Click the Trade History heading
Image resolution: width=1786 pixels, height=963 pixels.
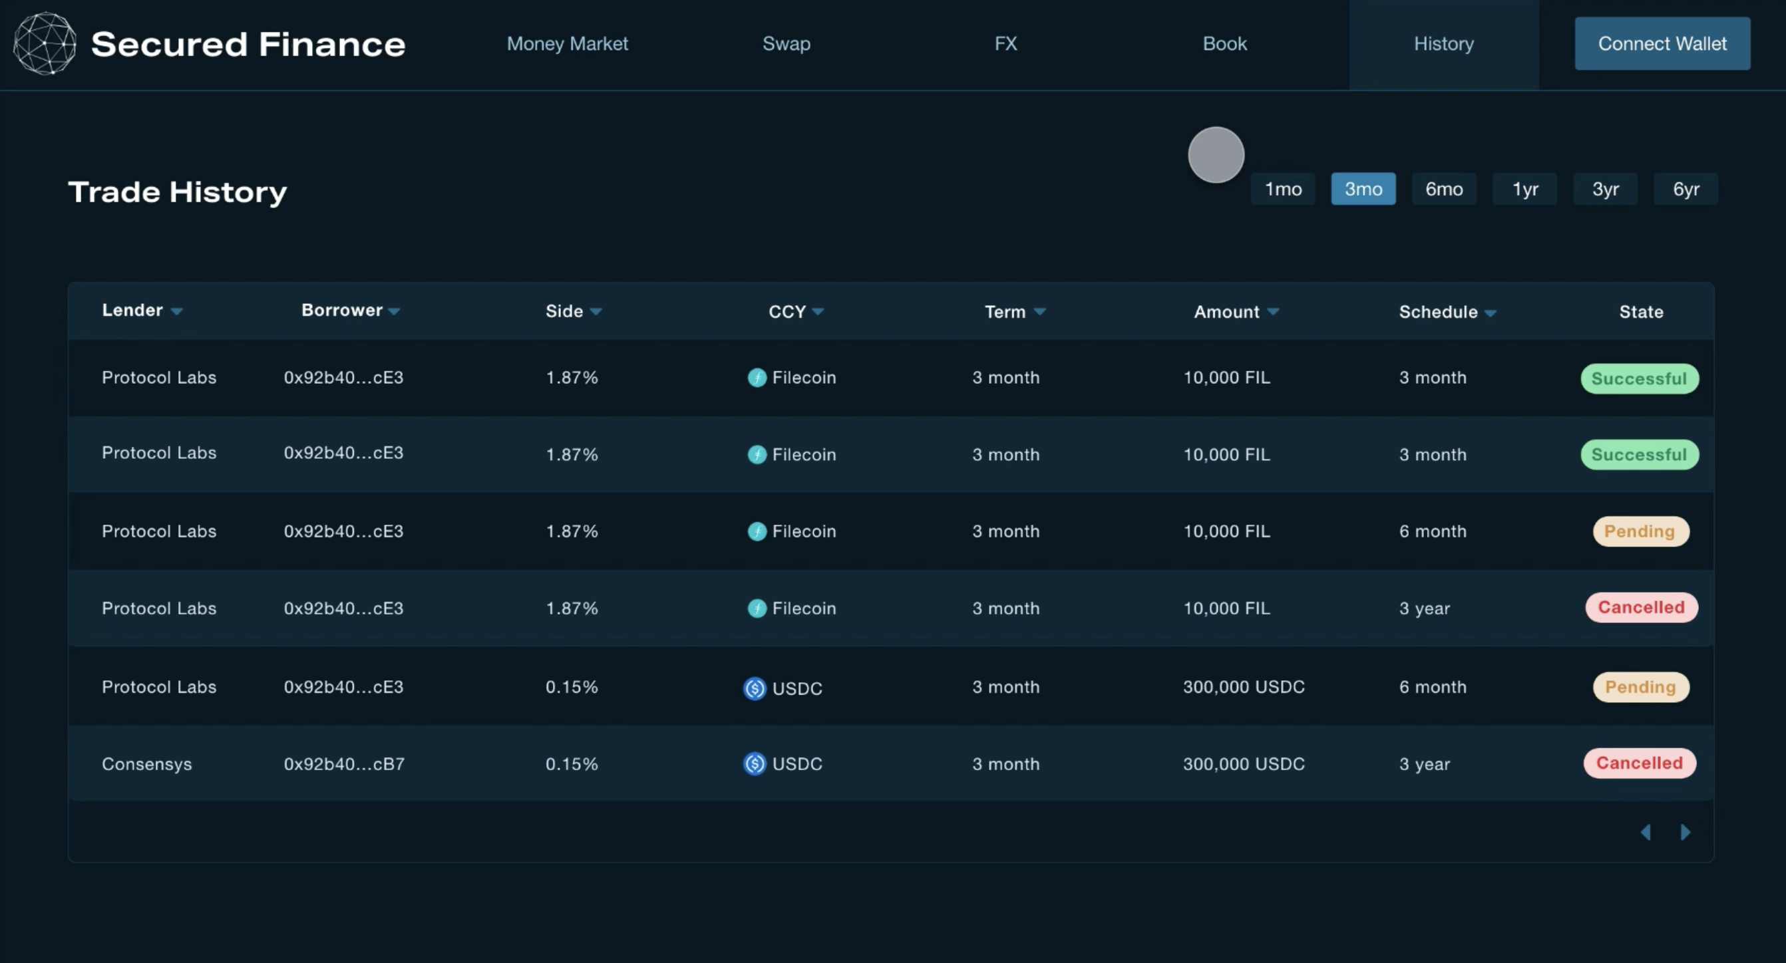coord(178,192)
